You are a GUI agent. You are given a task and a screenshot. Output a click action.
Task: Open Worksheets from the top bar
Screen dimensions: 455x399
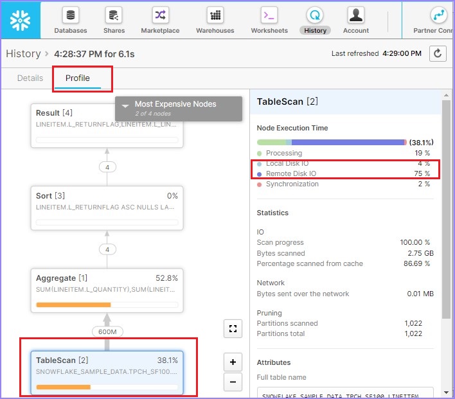click(x=269, y=20)
